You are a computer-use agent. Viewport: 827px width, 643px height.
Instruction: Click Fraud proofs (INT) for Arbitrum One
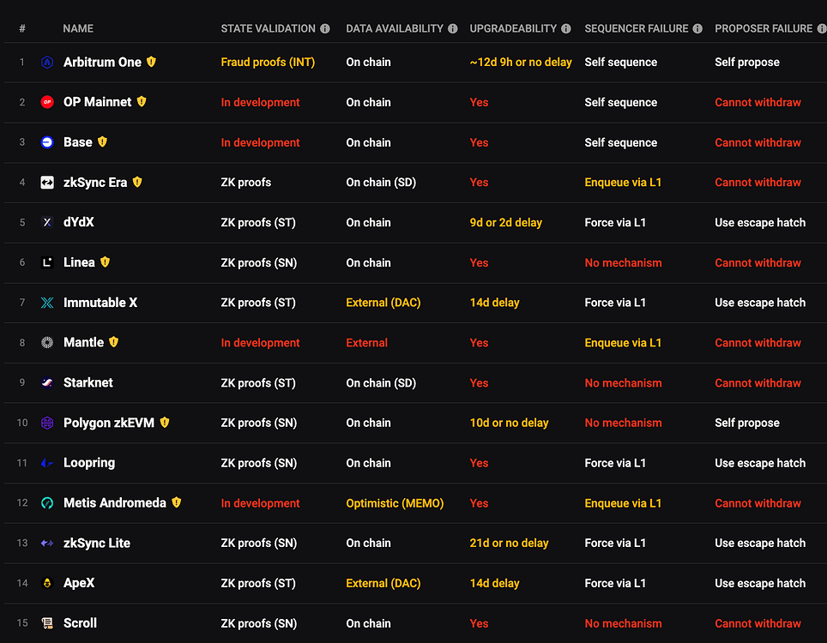coord(267,63)
